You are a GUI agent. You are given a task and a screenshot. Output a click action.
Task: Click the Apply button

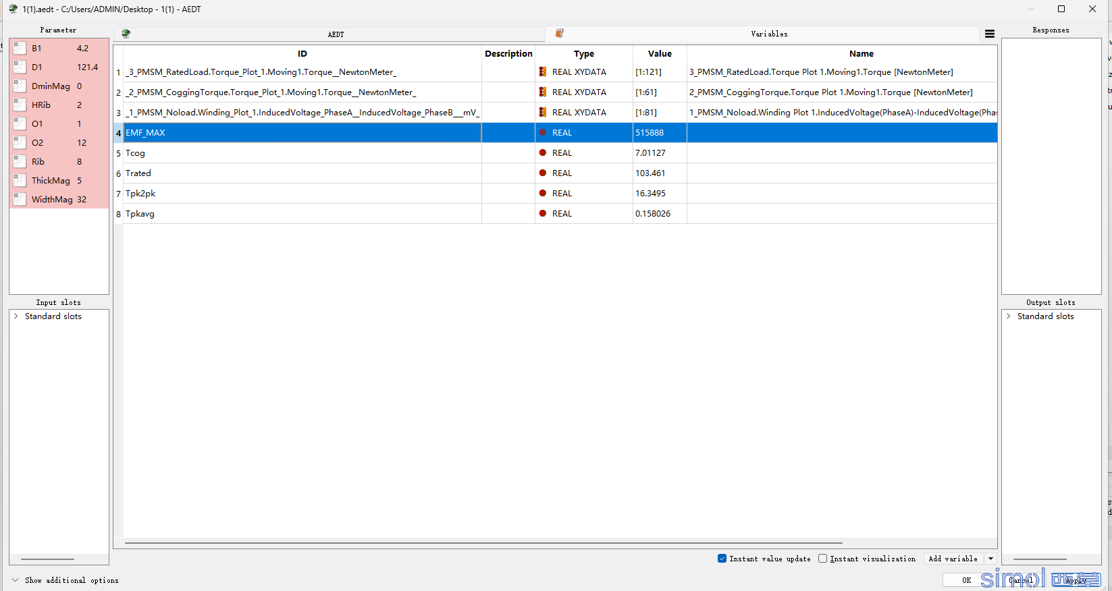[x=1076, y=580]
